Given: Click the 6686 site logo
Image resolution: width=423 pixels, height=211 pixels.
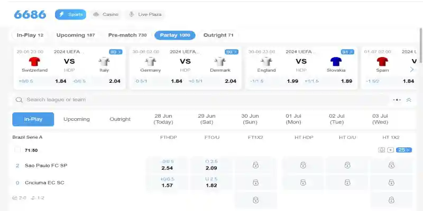Looking at the screenshot, I should [30, 15].
